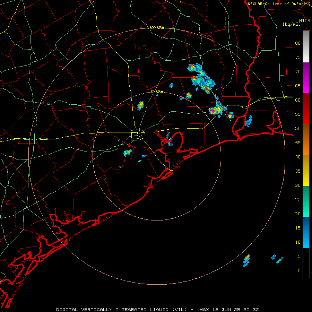This screenshot has height=312, width=312.
Task: Click the 100 NMI range ring label
Action: pos(157,28)
